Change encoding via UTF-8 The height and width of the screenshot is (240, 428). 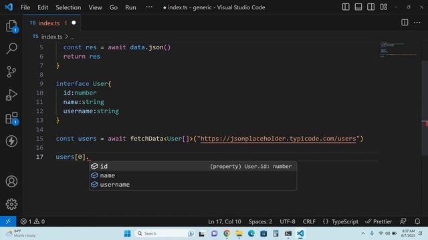(x=288, y=221)
